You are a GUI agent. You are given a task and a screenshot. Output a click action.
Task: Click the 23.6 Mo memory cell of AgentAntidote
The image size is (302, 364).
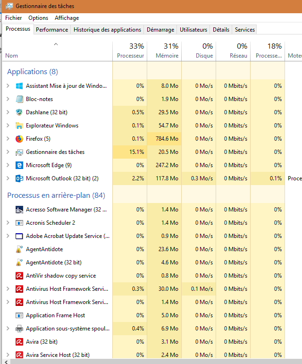(165, 249)
